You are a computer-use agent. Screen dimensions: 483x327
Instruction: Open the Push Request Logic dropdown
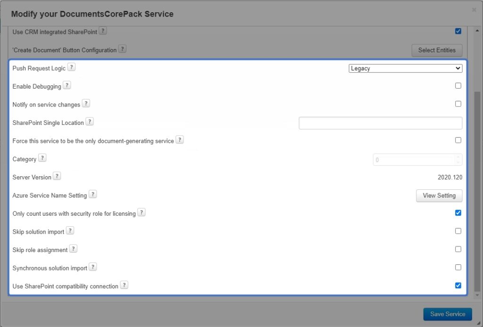(405, 68)
